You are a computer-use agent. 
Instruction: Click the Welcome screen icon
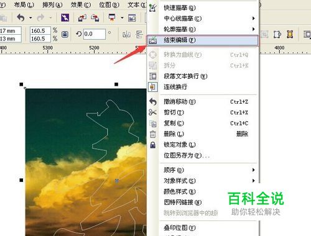[132, 18]
